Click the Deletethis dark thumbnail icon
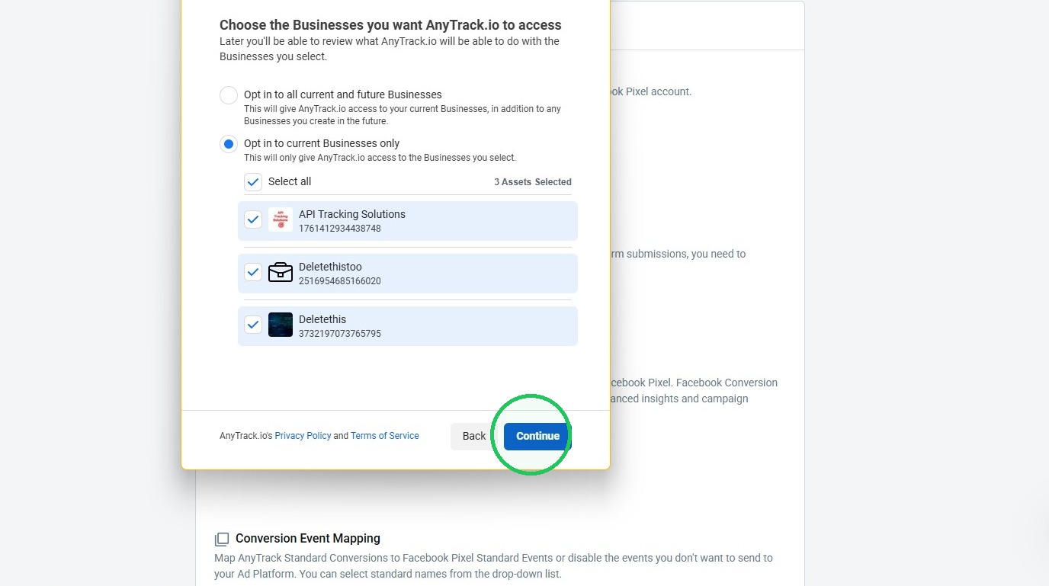The width and height of the screenshot is (1049, 586). coord(281,325)
